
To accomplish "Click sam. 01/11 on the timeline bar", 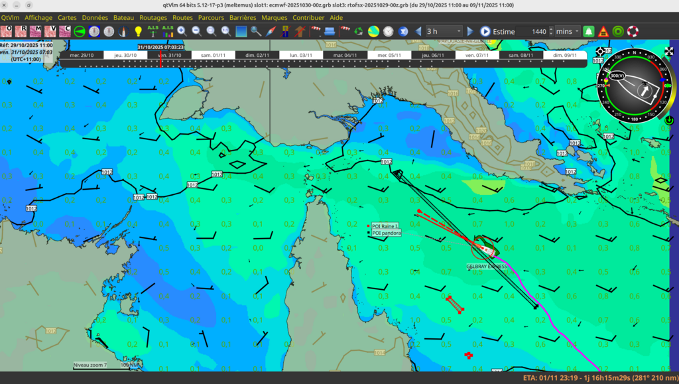I will pos(213,56).
